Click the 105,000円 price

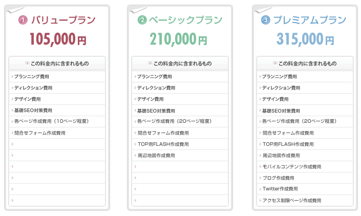pos(58,39)
